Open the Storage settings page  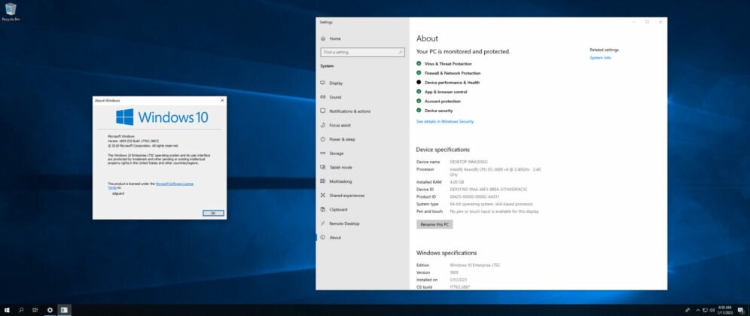pos(362,153)
